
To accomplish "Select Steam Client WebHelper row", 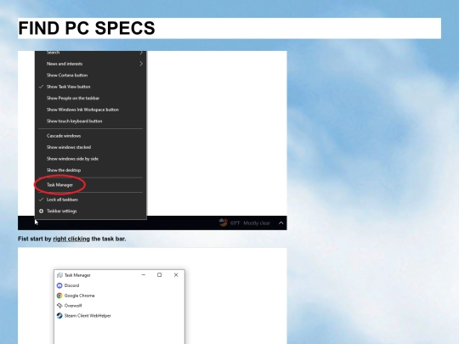I will pos(119,316).
